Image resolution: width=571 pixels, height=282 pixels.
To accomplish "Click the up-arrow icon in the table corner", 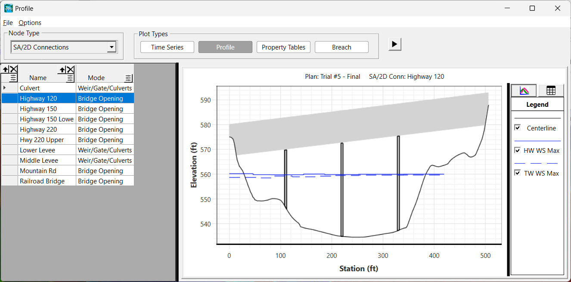I will click(x=5, y=69).
